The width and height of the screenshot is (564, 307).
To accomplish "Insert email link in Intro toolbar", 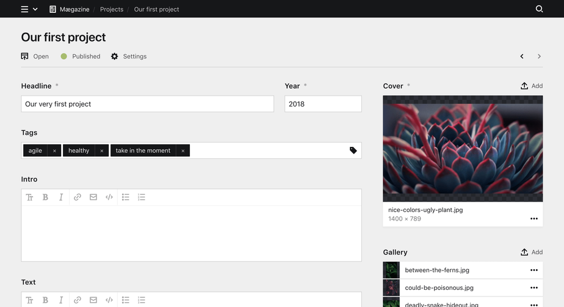I will pyautogui.click(x=93, y=197).
